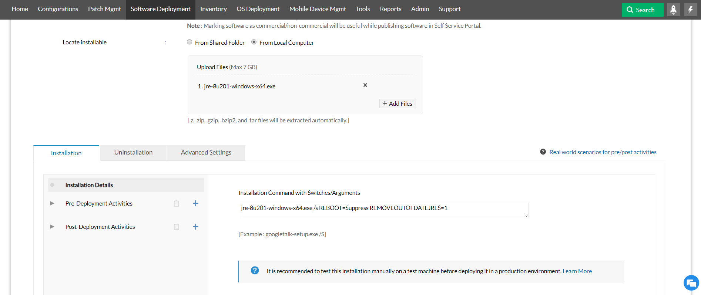
Task: Select the From Local Computer option
Action: pyautogui.click(x=254, y=42)
